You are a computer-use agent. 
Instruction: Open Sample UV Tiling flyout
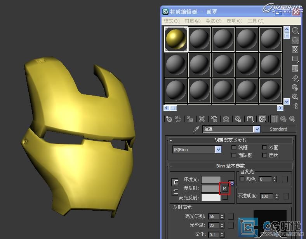coord(295,59)
